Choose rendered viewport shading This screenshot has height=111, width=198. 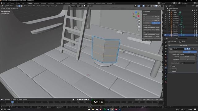(x=160, y=6)
